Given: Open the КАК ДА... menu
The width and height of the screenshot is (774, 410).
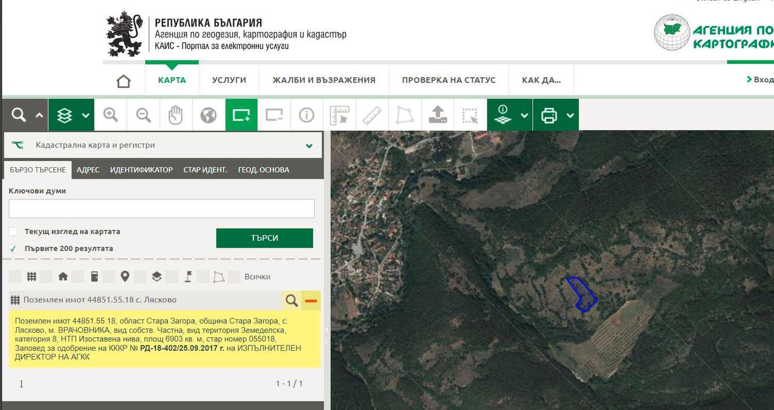Looking at the screenshot, I should [541, 80].
